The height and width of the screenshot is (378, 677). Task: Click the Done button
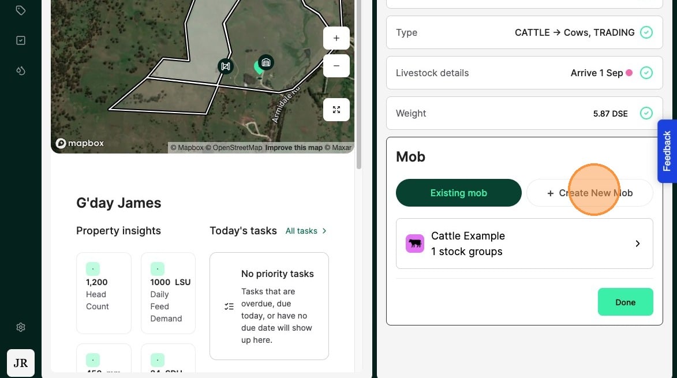click(x=625, y=302)
